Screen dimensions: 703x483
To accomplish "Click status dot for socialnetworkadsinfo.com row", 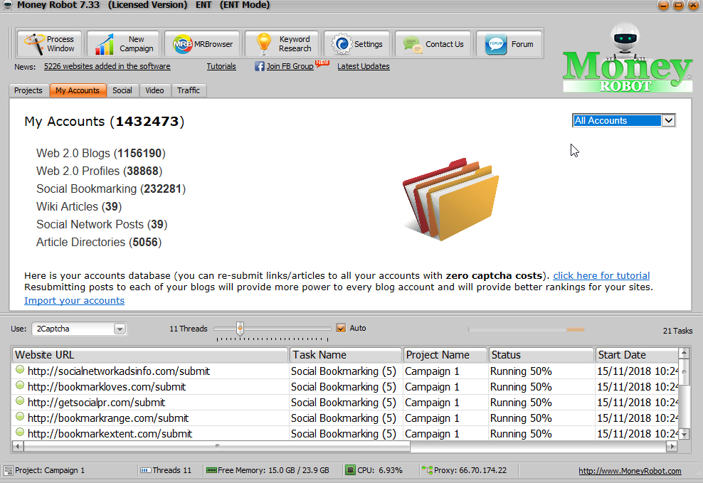I will [x=20, y=370].
